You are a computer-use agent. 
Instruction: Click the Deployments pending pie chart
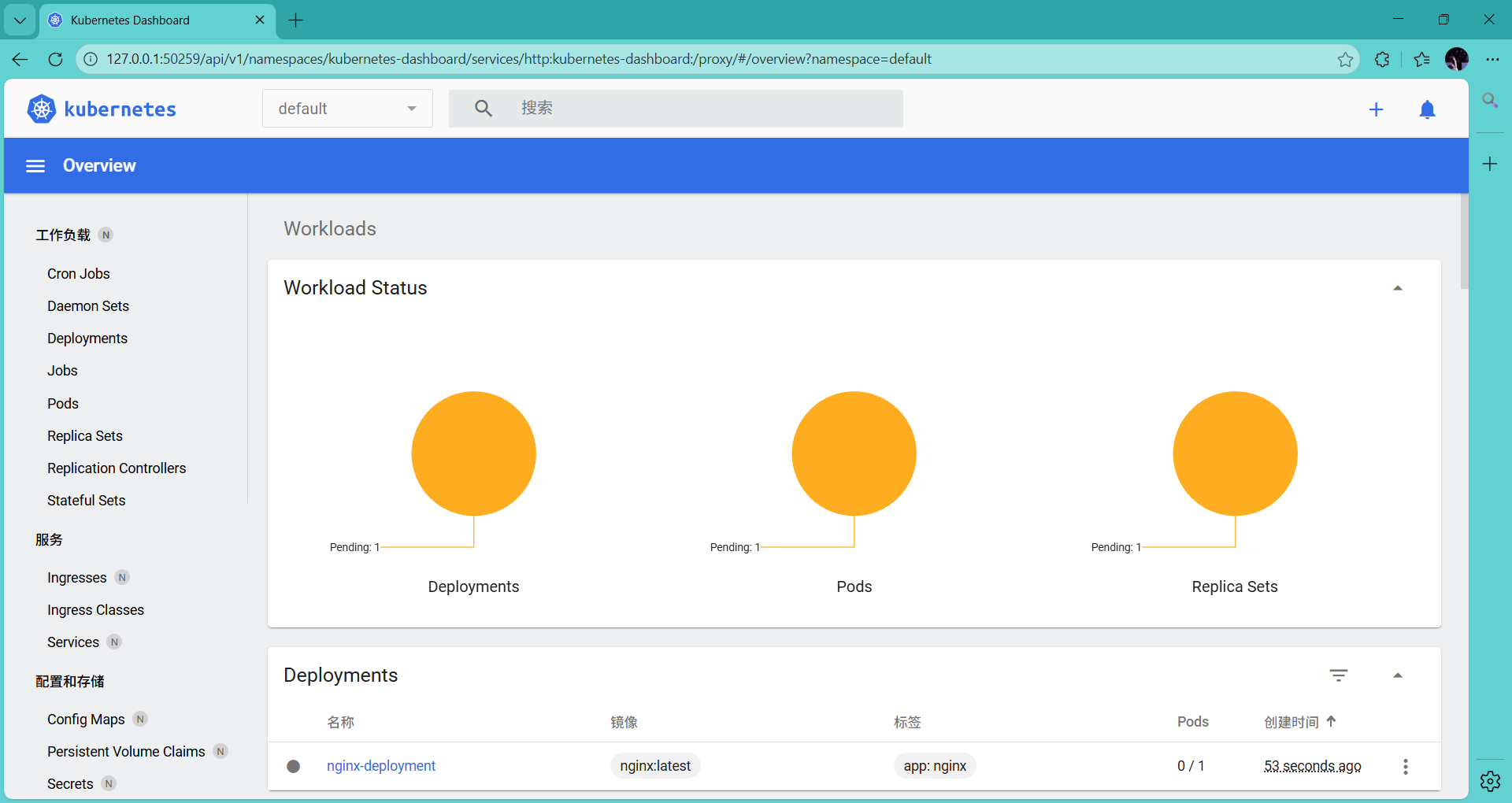(x=474, y=453)
